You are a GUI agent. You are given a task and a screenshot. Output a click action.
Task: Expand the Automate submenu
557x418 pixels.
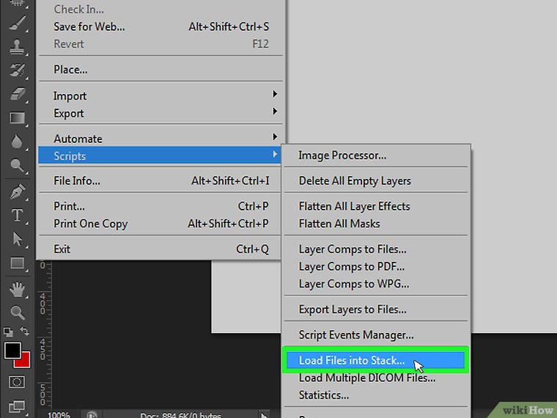[x=161, y=139]
